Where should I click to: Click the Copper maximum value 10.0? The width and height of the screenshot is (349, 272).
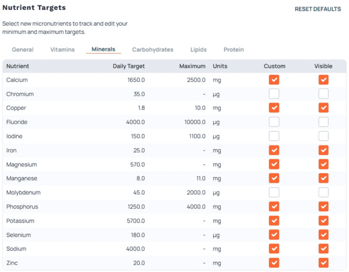pyautogui.click(x=198, y=108)
